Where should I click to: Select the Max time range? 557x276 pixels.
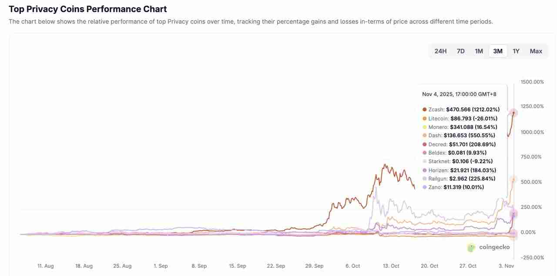click(x=536, y=51)
